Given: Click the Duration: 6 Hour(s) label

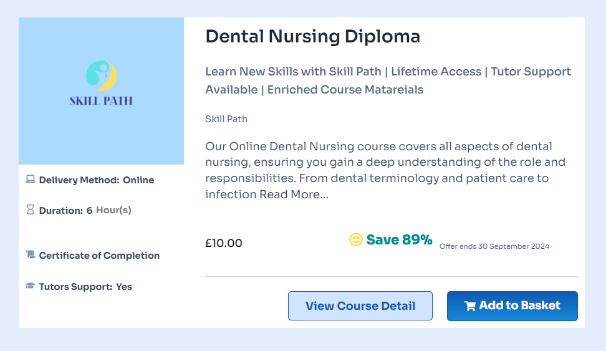Looking at the screenshot, I should 85,211.
